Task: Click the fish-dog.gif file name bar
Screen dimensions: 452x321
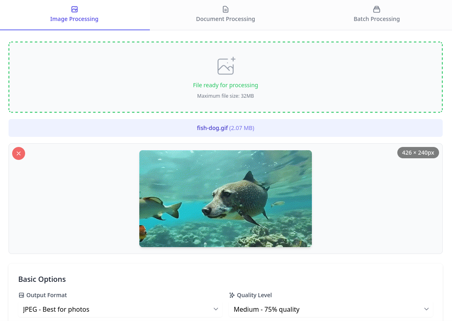Action: coord(226,128)
